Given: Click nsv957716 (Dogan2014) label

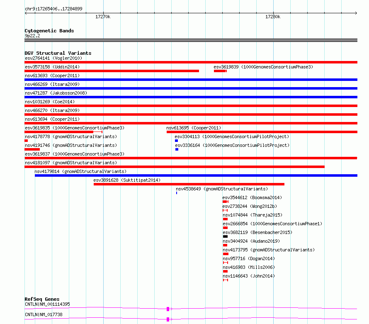Looking at the screenshot, I should [x=249, y=258].
